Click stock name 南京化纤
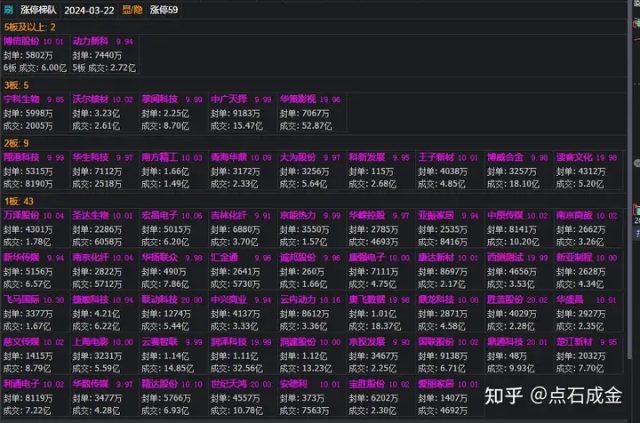The image size is (640, 423). (90, 258)
